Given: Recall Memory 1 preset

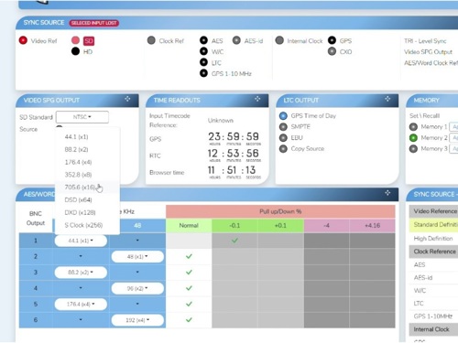Looking at the screenshot, I should point(413,127).
